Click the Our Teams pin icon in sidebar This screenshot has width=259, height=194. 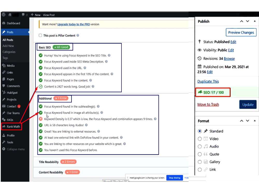[x=4, y=113]
